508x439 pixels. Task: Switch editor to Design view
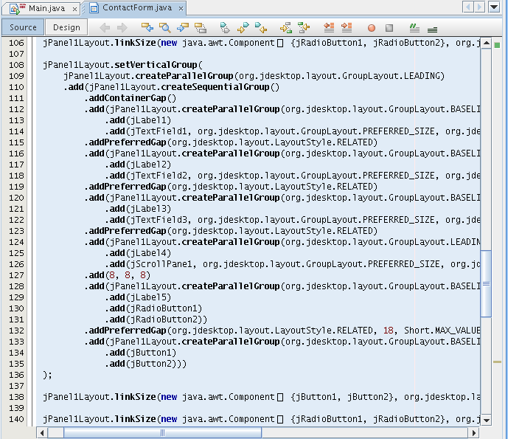tap(66, 27)
